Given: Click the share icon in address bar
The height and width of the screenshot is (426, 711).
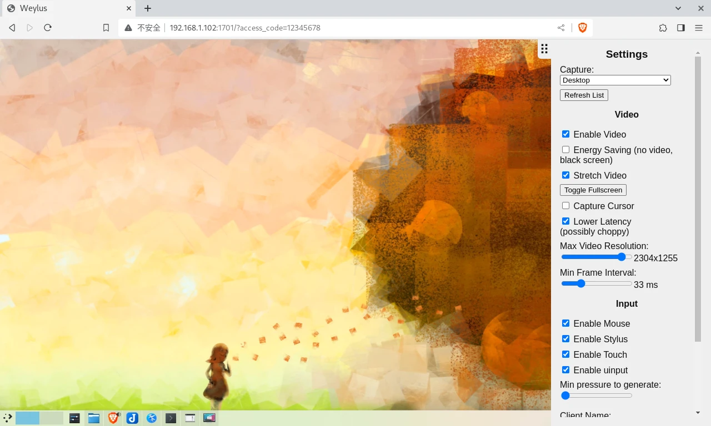Looking at the screenshot, I should pos(561,28).
